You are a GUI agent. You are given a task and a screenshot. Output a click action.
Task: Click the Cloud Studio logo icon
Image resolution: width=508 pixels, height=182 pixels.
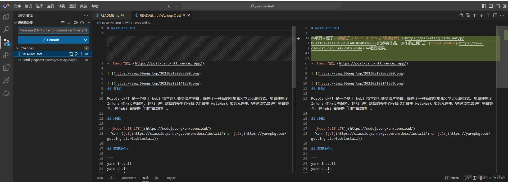pyautogui.click(x=6, y=6)
